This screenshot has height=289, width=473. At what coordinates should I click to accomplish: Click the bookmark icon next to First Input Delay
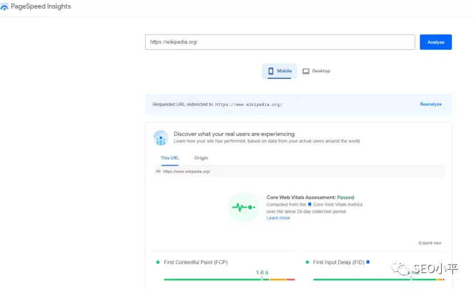(368, 262)
